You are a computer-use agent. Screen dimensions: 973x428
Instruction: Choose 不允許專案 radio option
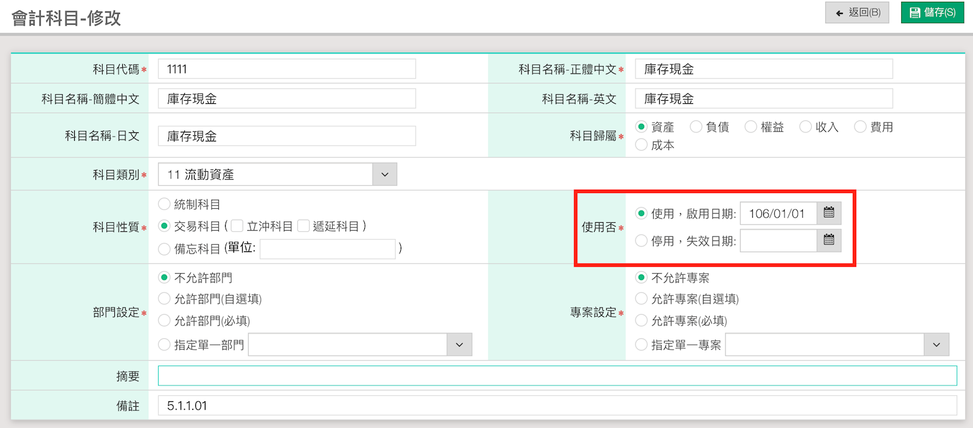pos(641,277)
